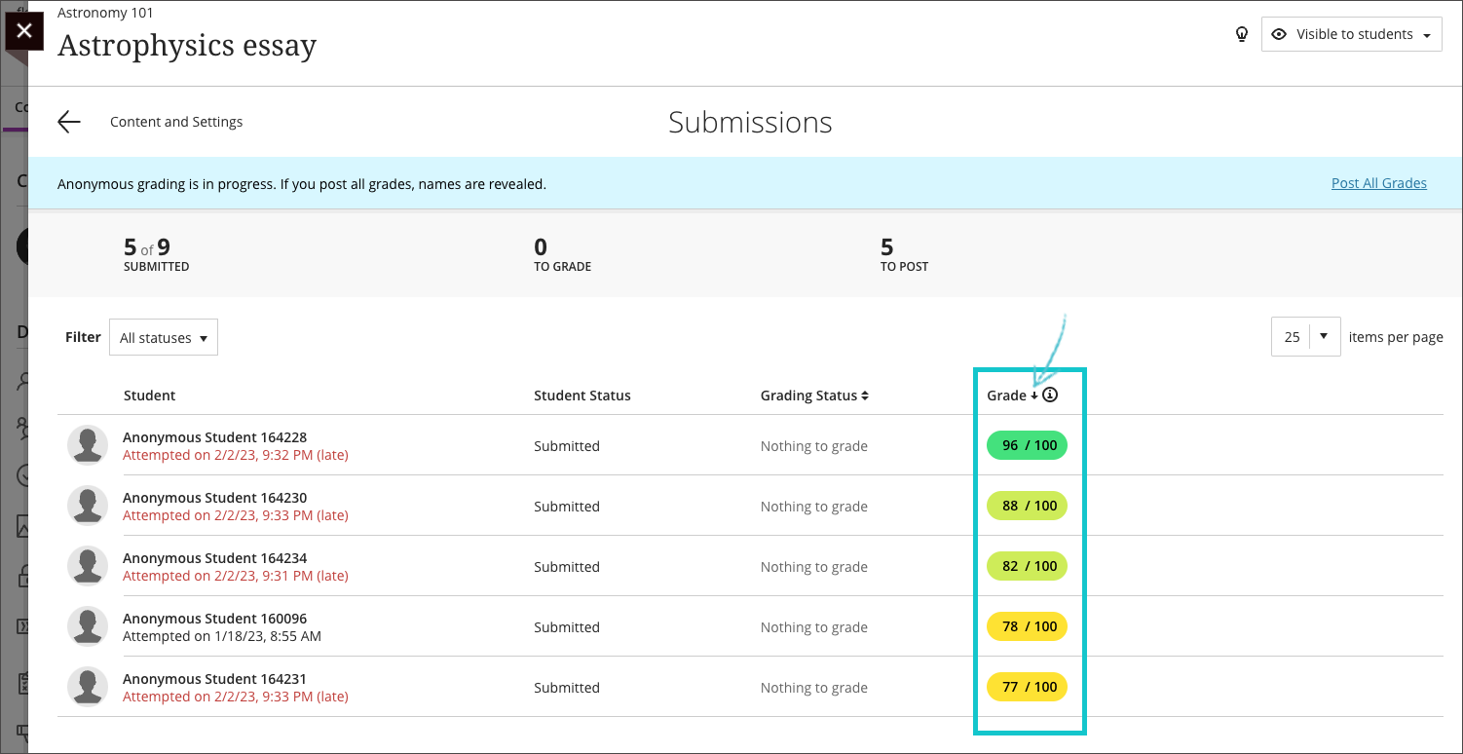Click avatar of Anonymous Student 164231
Screen dimensions: 1463x754
(x=88, y=688)
